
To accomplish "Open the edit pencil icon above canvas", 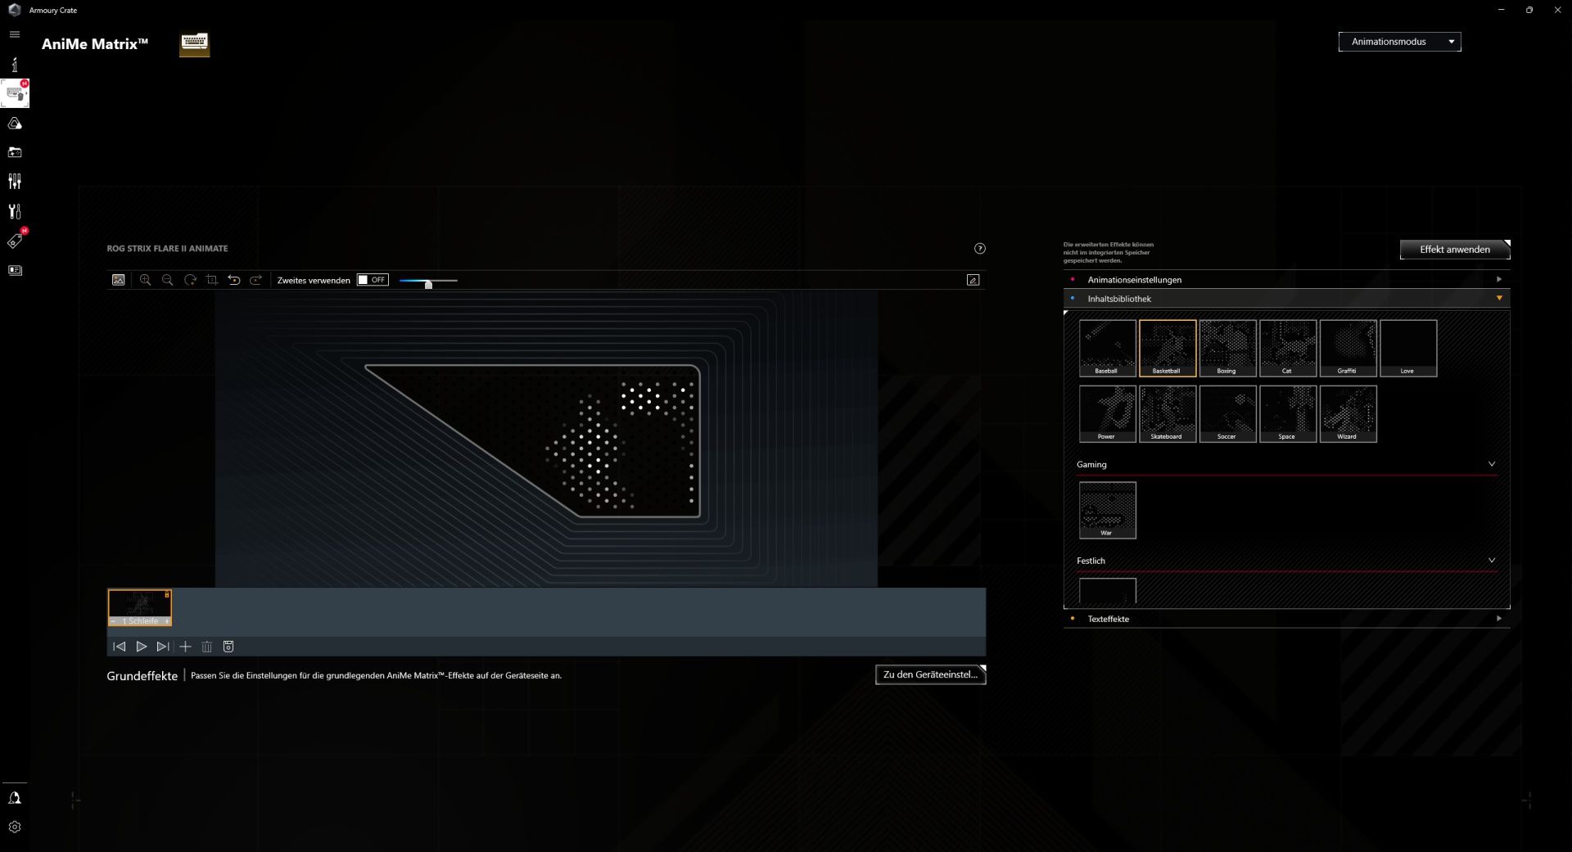I will [973, 280].
